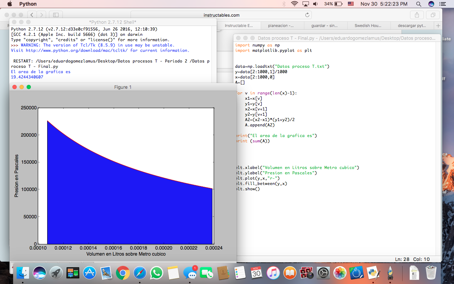
Task: Open Spotlight search in menu bar
Action: (x=419, y=4)
